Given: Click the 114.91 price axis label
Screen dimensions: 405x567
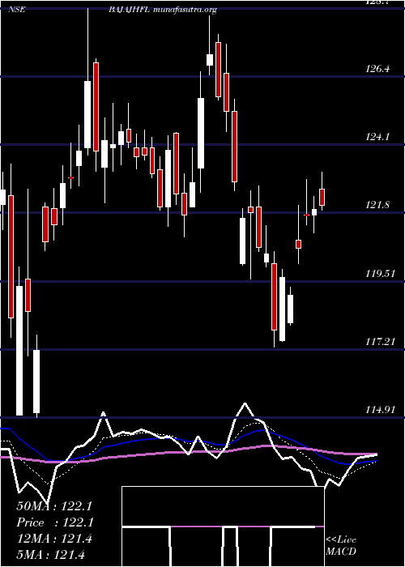Looking at the screenshot, I should (x=380, y=410).
